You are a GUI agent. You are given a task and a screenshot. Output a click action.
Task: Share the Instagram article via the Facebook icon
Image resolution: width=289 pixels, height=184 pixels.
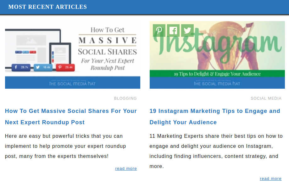pos(173,30)
